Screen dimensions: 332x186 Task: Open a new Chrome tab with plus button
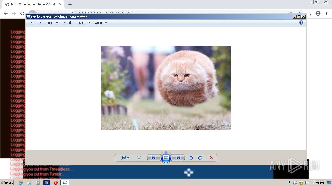tap(70, 4)
